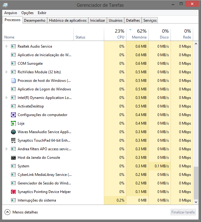201x222 pixels.
Task: Sort by the Nome column header
Action: click(x=38, y=35)
